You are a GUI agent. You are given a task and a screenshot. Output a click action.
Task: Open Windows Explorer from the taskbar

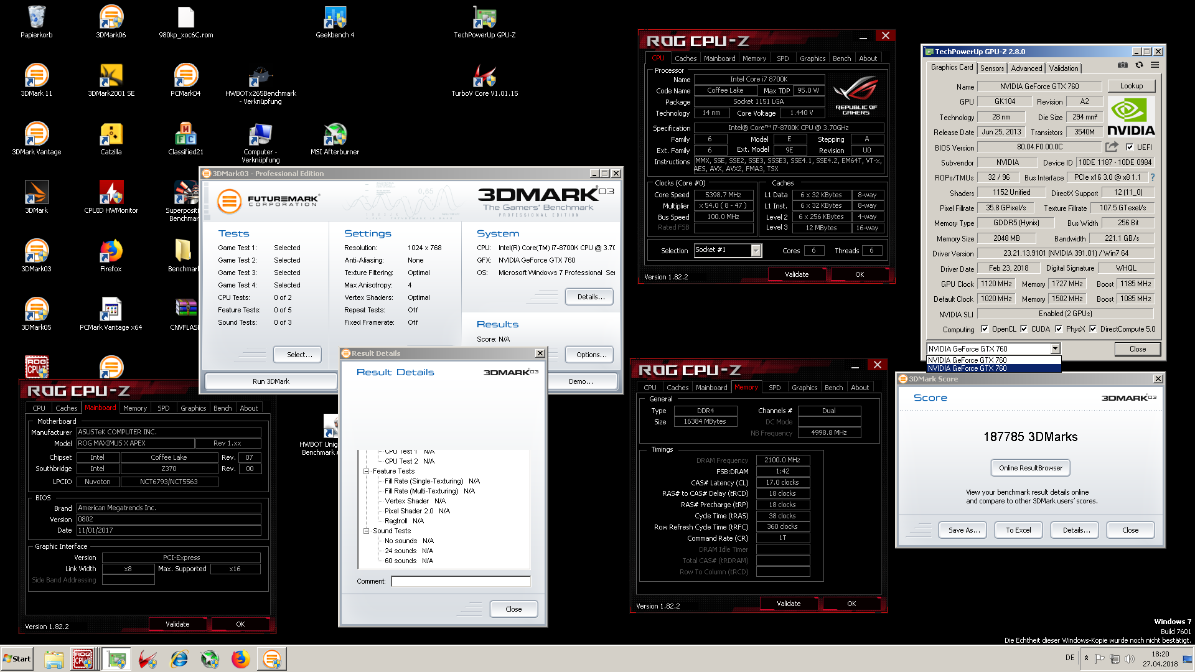(x=54, y=659)
